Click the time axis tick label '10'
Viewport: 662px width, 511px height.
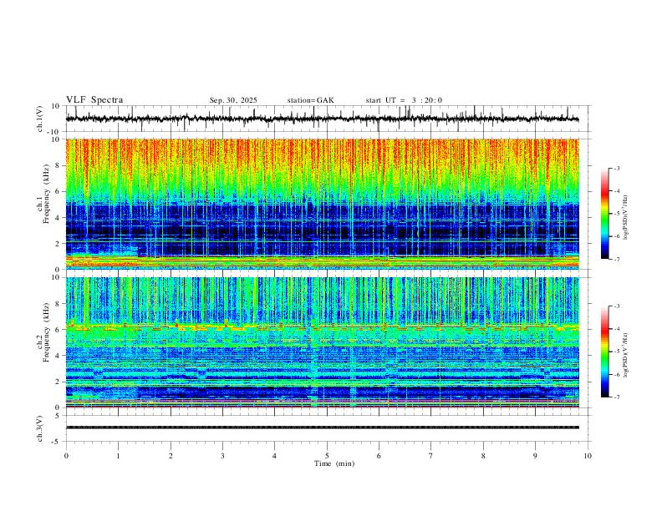pos(588,456)
